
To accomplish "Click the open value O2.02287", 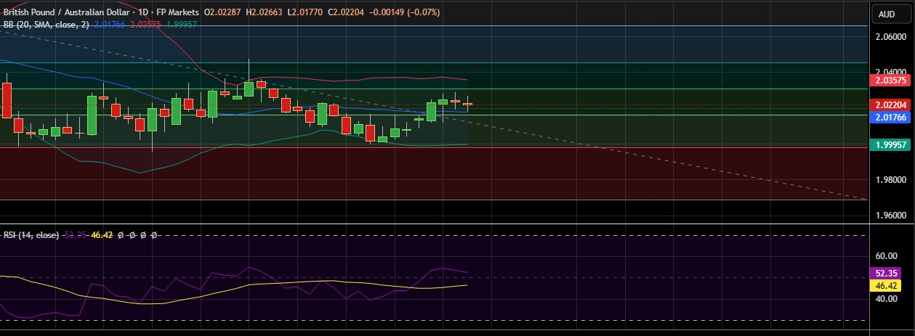I will 223,13.
